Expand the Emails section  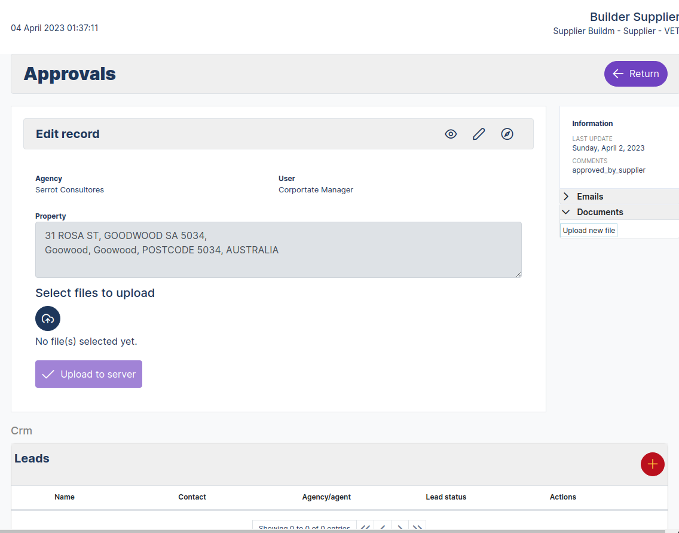point(589,197)
